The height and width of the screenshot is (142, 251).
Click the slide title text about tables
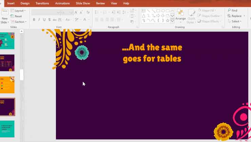click(x=152, y=53)
